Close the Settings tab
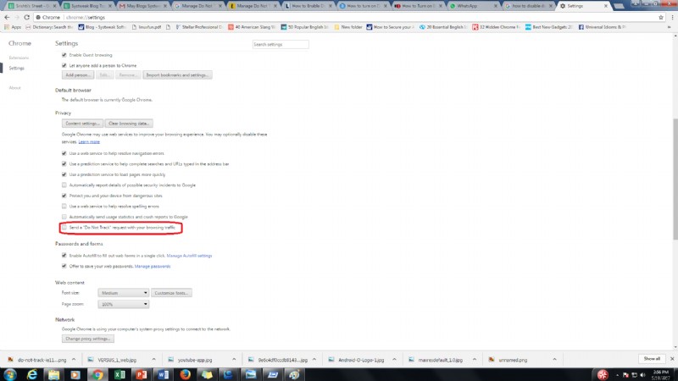 coord(605,6)
